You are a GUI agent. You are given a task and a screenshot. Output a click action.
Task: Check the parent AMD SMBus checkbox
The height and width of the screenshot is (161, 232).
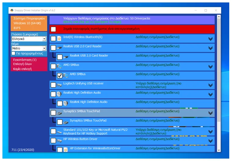point(53,66)
